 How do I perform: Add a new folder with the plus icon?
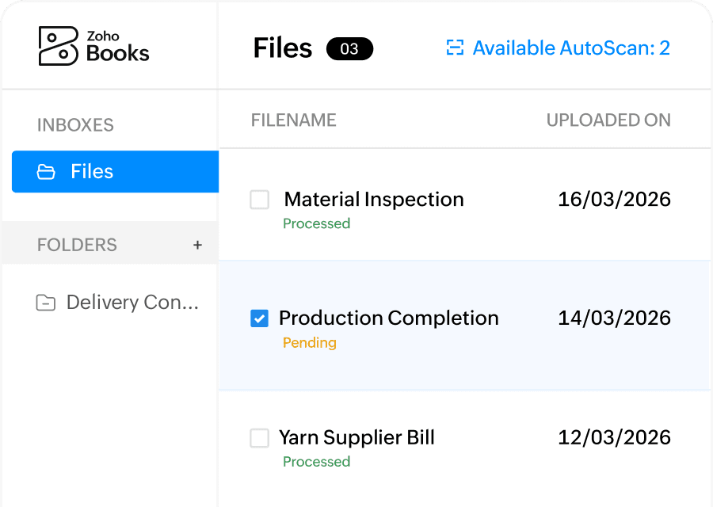pos(197,245)
